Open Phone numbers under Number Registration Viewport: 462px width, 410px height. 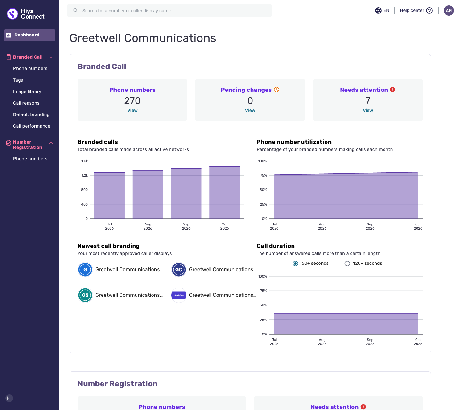point(30,159)
